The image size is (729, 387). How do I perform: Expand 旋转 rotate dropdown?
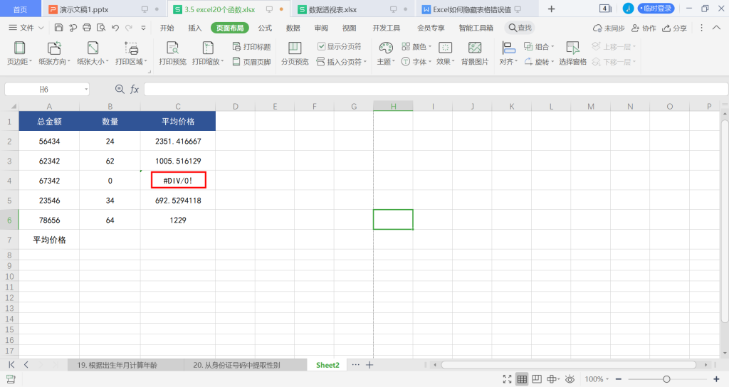click(552, 62)
